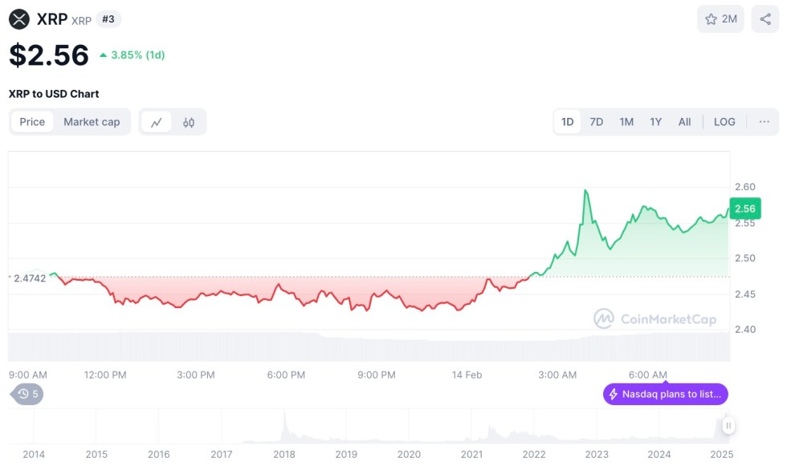This screenshot has height=466, width=787.
Task: Select the 1M time range
Action: (626, 122)
